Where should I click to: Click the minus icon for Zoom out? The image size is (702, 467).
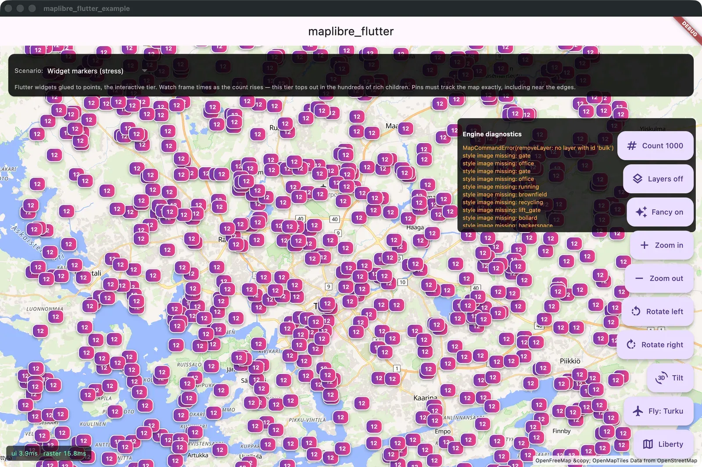pyautogui.click(x=639, y=278)
